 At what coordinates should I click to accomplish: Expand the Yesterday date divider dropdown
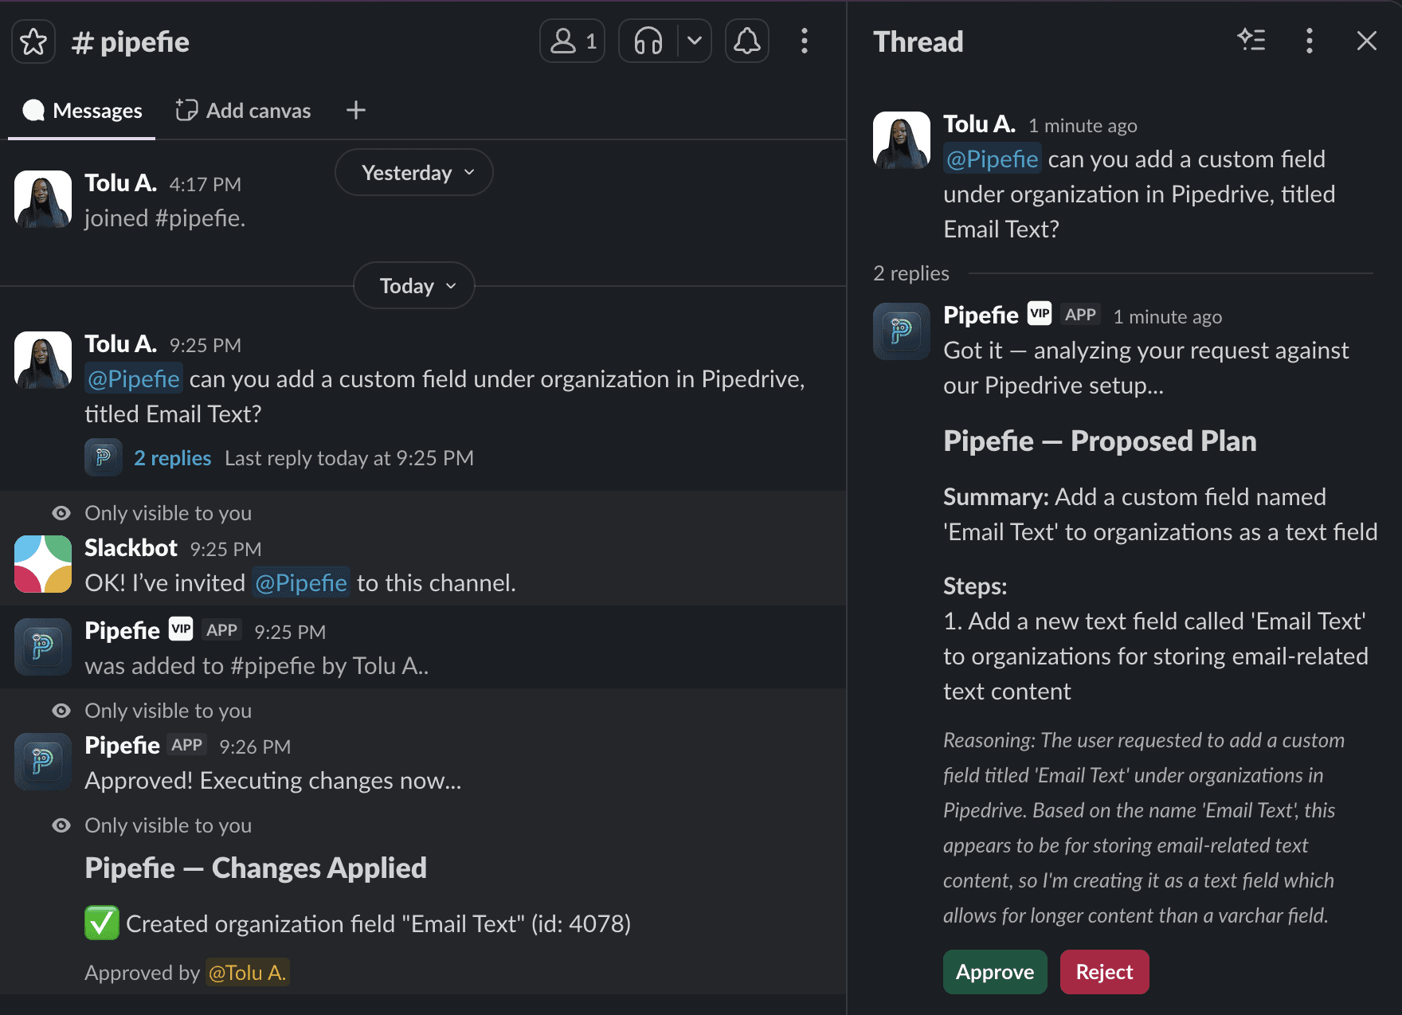(x=413, y=171)
